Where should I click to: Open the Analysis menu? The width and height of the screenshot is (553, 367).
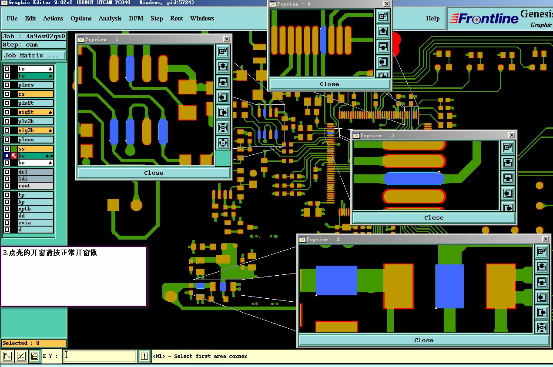110,18
